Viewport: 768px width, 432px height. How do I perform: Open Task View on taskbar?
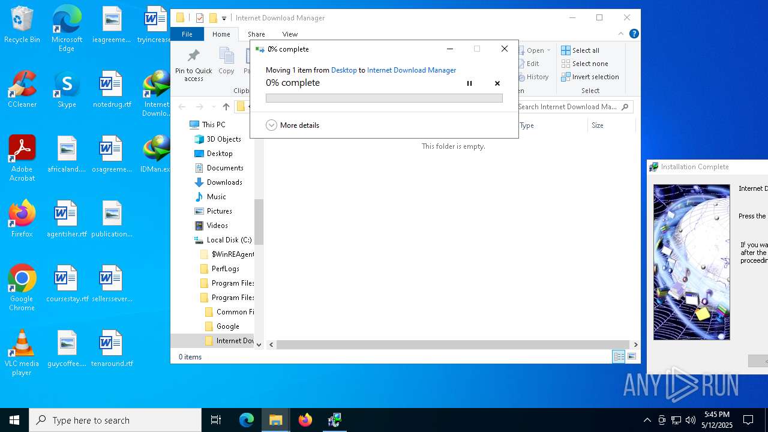point(216,420)
